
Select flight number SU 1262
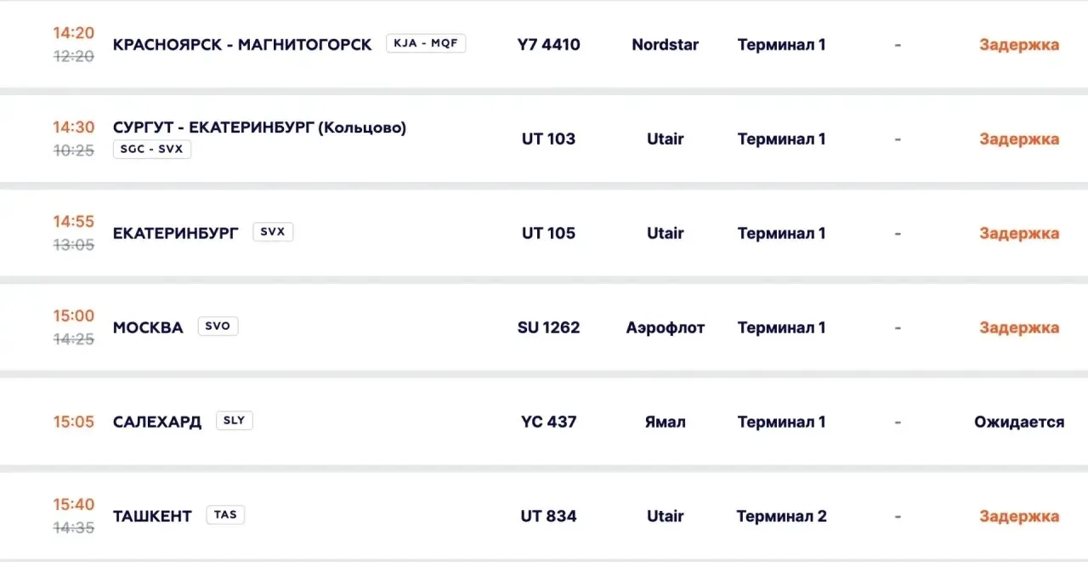548,327
